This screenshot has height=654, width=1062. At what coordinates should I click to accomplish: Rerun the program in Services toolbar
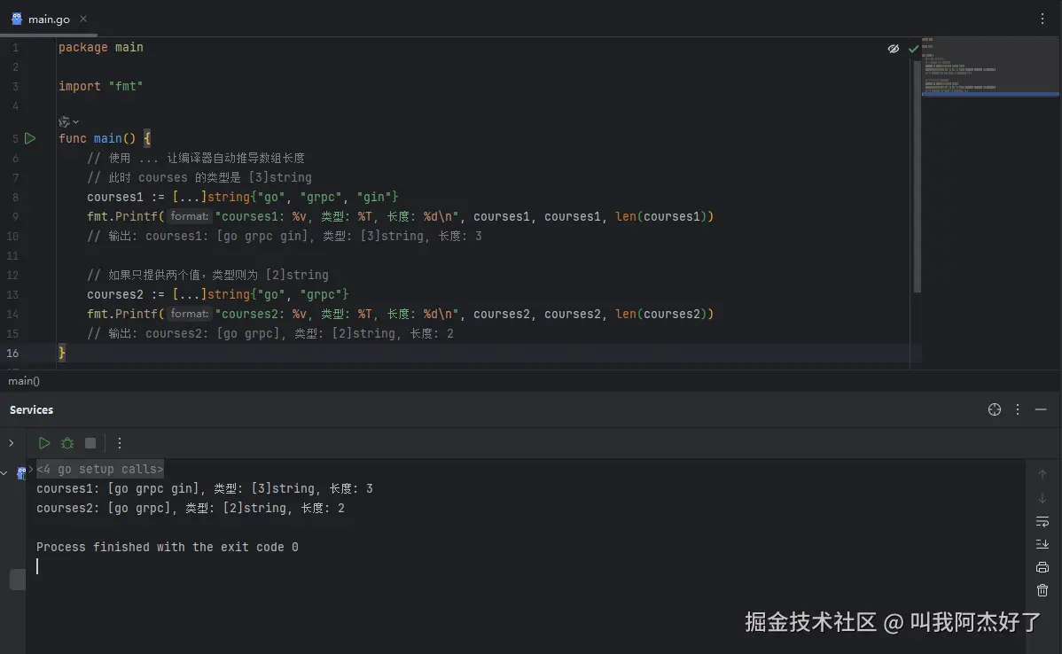44,443
